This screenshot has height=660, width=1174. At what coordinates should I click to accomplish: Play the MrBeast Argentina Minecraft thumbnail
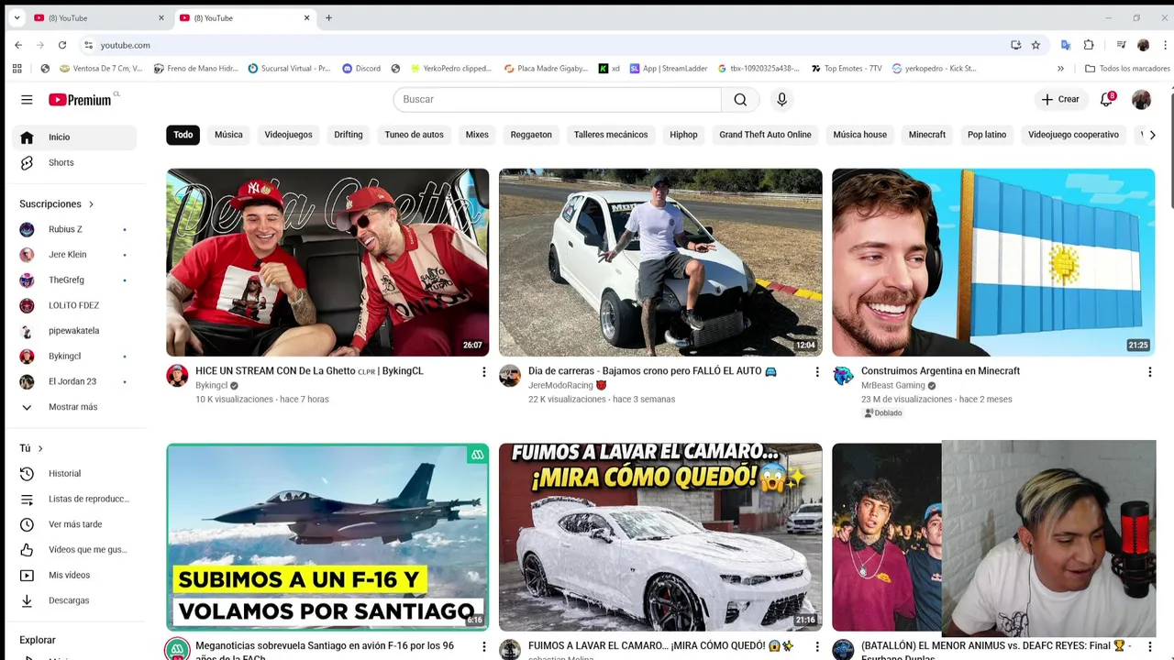[x=993, y=262]
